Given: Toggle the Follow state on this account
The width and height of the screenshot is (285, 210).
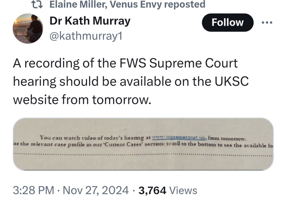Looking at the screenshot, I should pyautogui.click(x=227, y=22).
